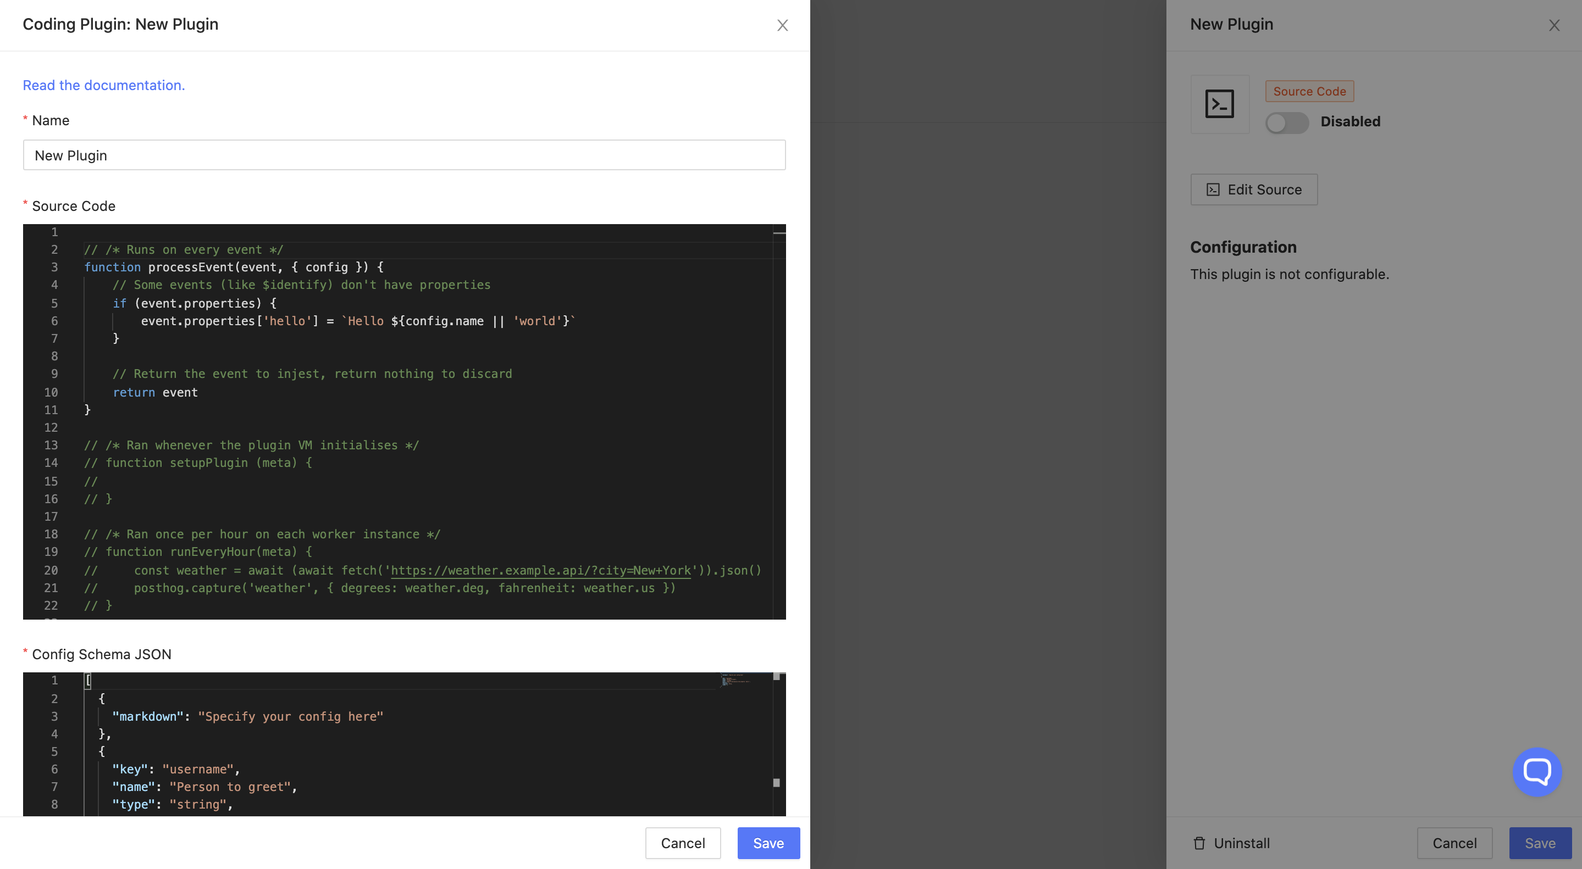
Task: Save changes in the New Plugin panel
Action: (1540, 843)
